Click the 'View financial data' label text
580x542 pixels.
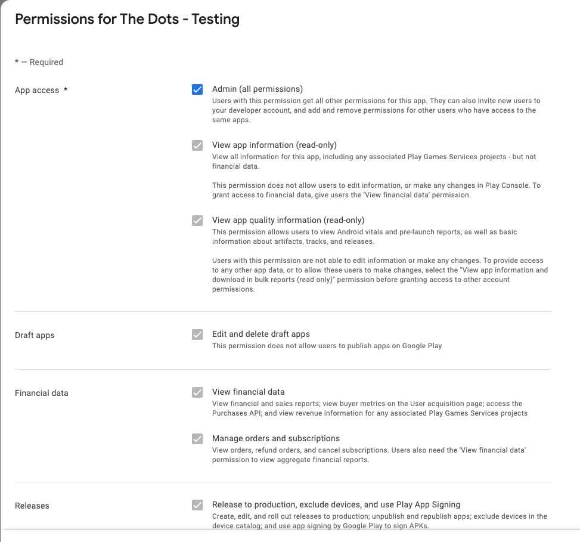pos(248,392)
